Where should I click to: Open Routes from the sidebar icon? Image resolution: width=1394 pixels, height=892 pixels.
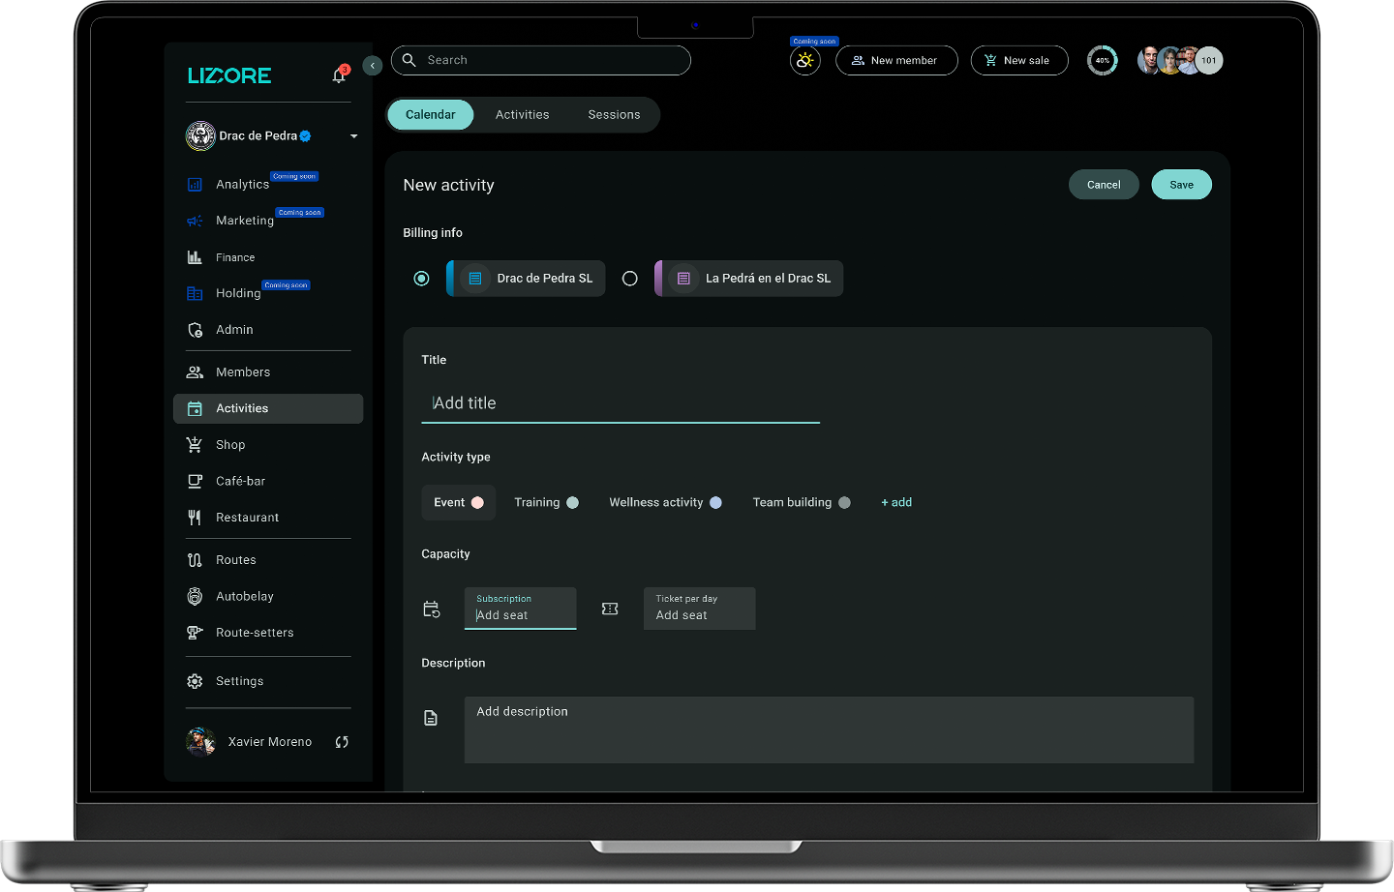(x=195, y=560)
